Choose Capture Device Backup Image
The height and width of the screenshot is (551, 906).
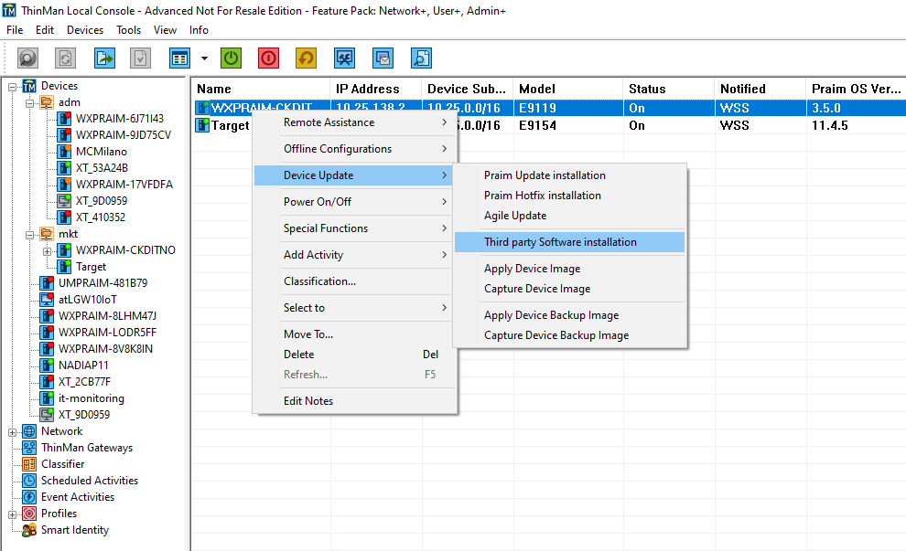click(x=570, y=335)
